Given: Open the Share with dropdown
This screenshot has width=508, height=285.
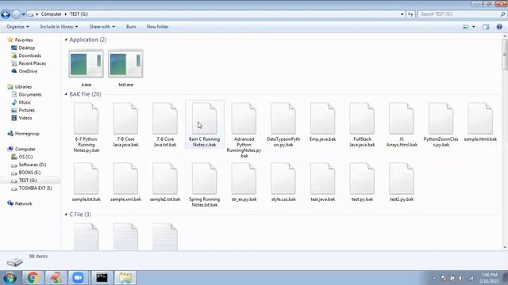Looking at the screenshot, I should click(102, 27).
